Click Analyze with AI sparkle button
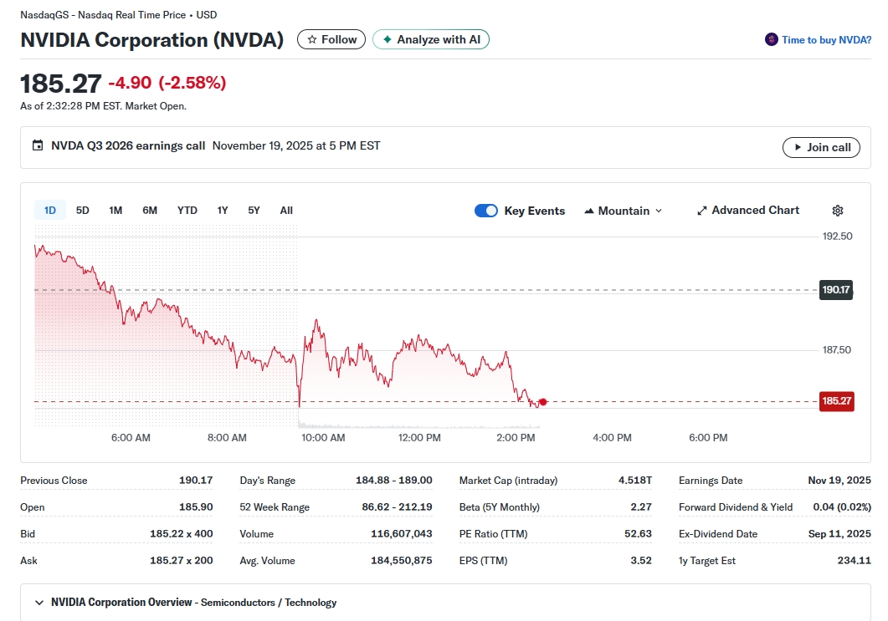Viewport: 888px width, 621px height. (x=430, y=39)
